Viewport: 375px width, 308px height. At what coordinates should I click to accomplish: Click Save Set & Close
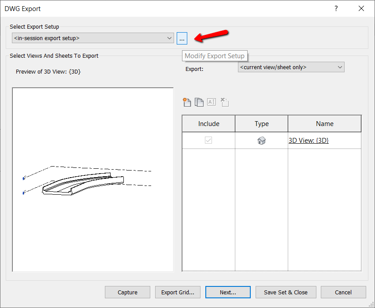click(x=286, y=292)
